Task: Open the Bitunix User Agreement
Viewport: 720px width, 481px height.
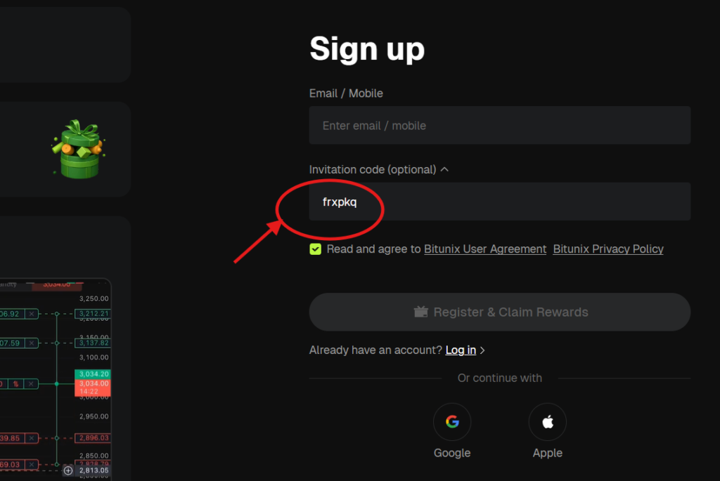Action: [485, 249]
